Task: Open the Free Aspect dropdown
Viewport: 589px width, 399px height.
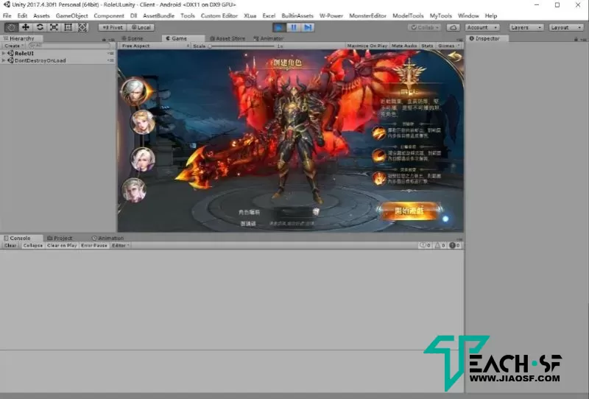Action: pos(155,46)
